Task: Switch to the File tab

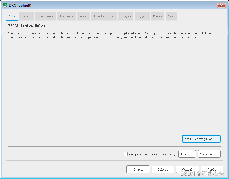Action: tap(12, 16)
